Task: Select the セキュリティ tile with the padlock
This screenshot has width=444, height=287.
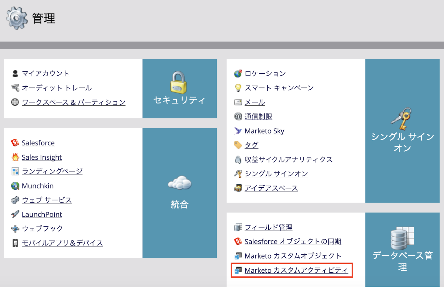Action: point(180,89)
